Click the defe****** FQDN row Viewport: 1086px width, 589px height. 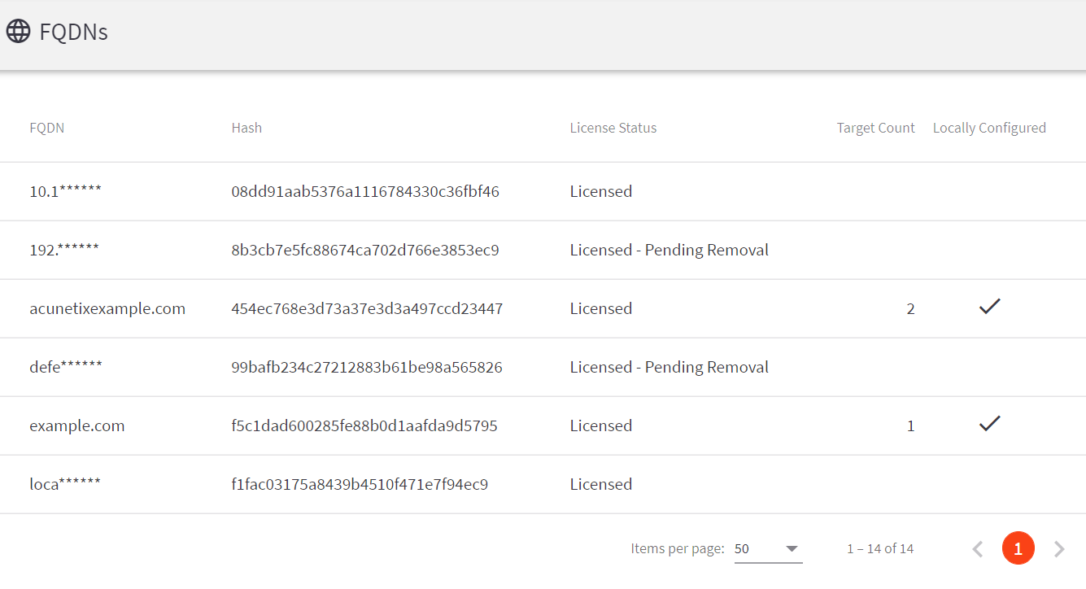pos(66,368)
